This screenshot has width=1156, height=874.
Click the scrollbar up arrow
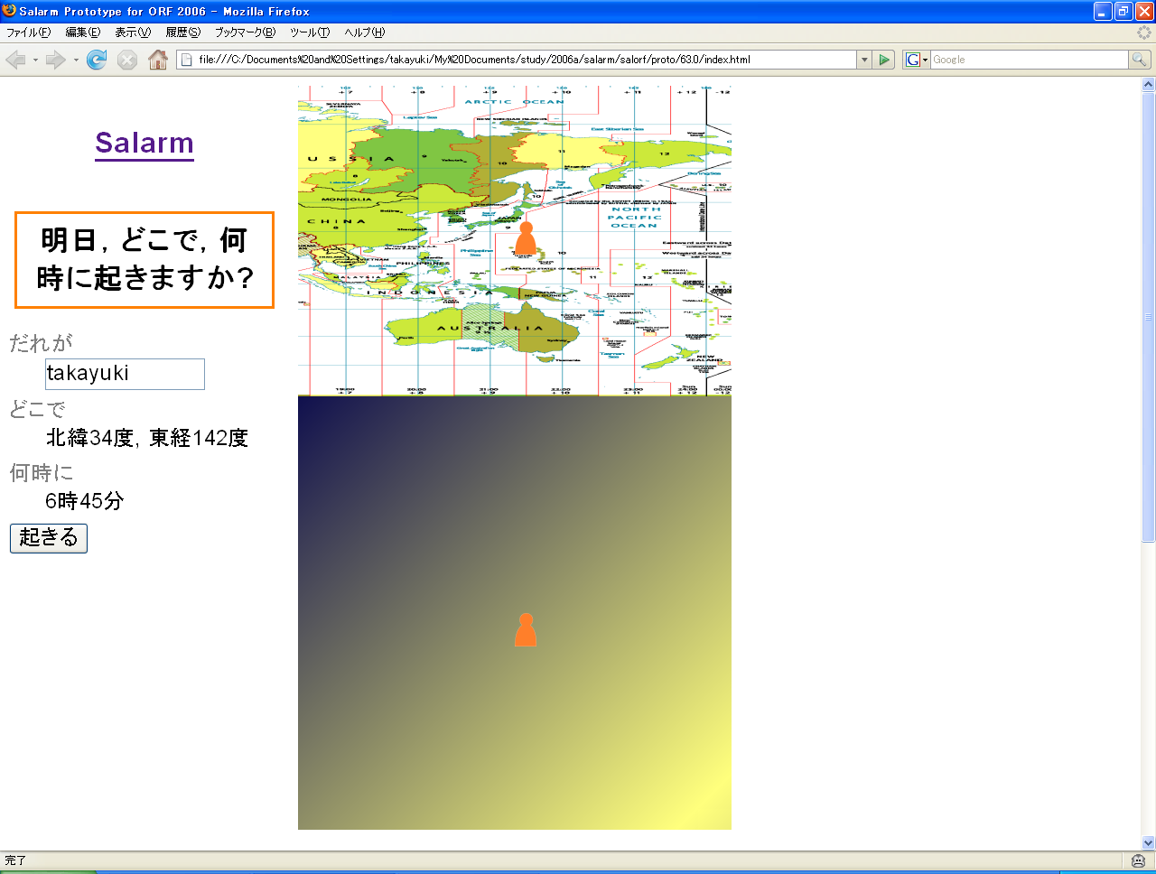1149,84
